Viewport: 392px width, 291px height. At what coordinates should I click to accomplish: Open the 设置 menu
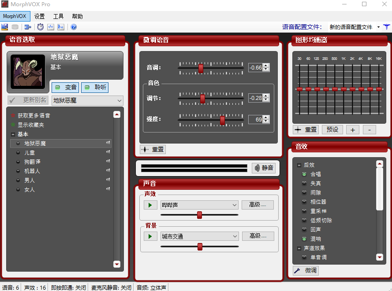(40, 16)
